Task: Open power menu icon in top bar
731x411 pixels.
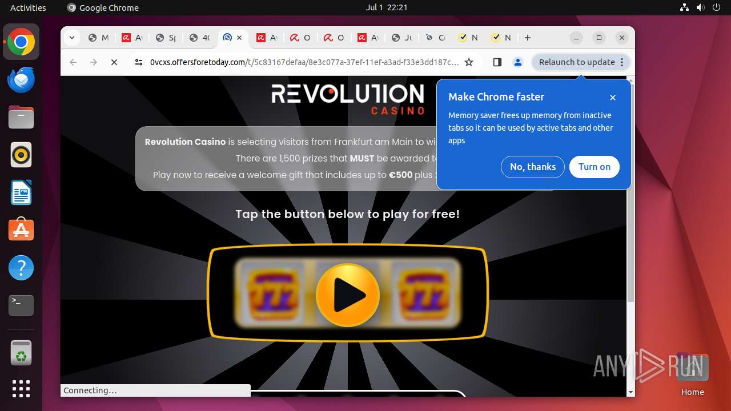Action: point(717,7)
